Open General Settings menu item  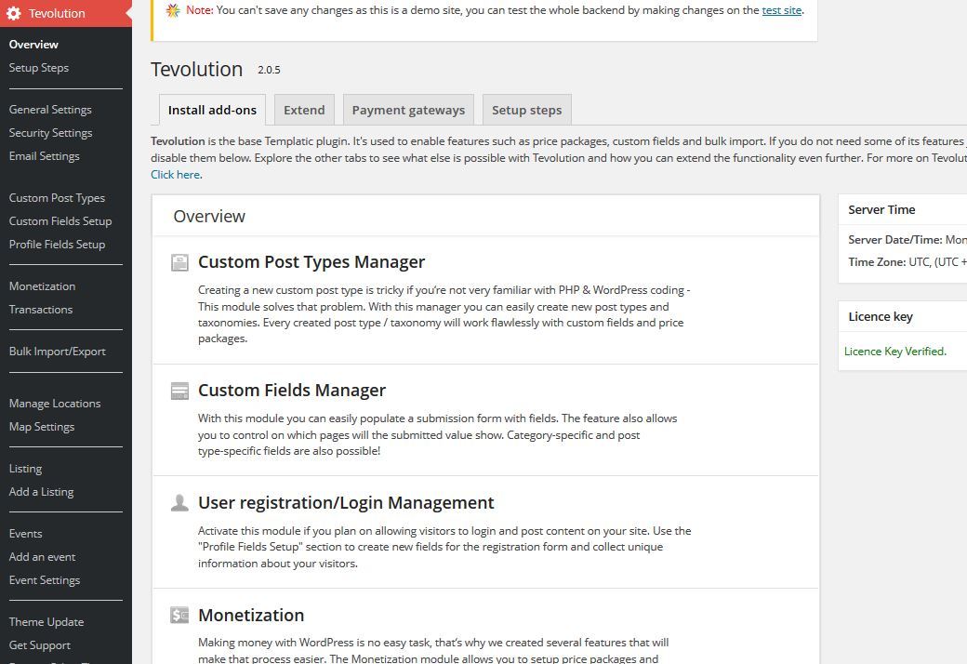[50, 110]
